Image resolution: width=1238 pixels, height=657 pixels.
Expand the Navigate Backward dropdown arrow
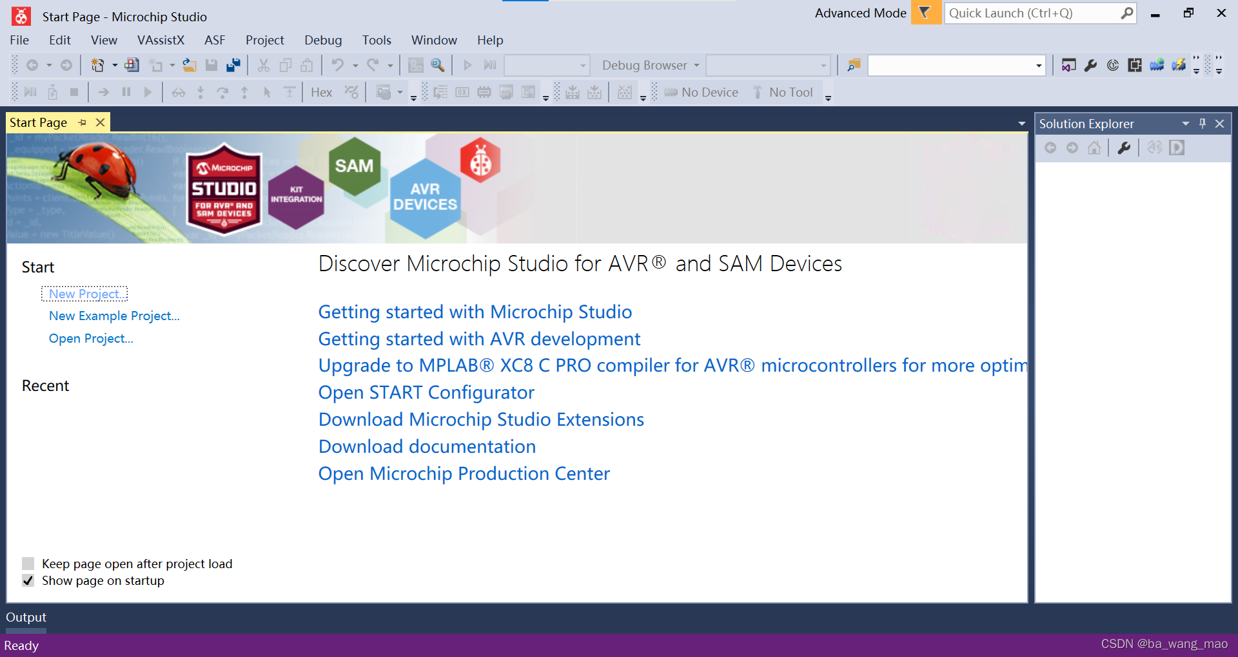click(49, 65)
